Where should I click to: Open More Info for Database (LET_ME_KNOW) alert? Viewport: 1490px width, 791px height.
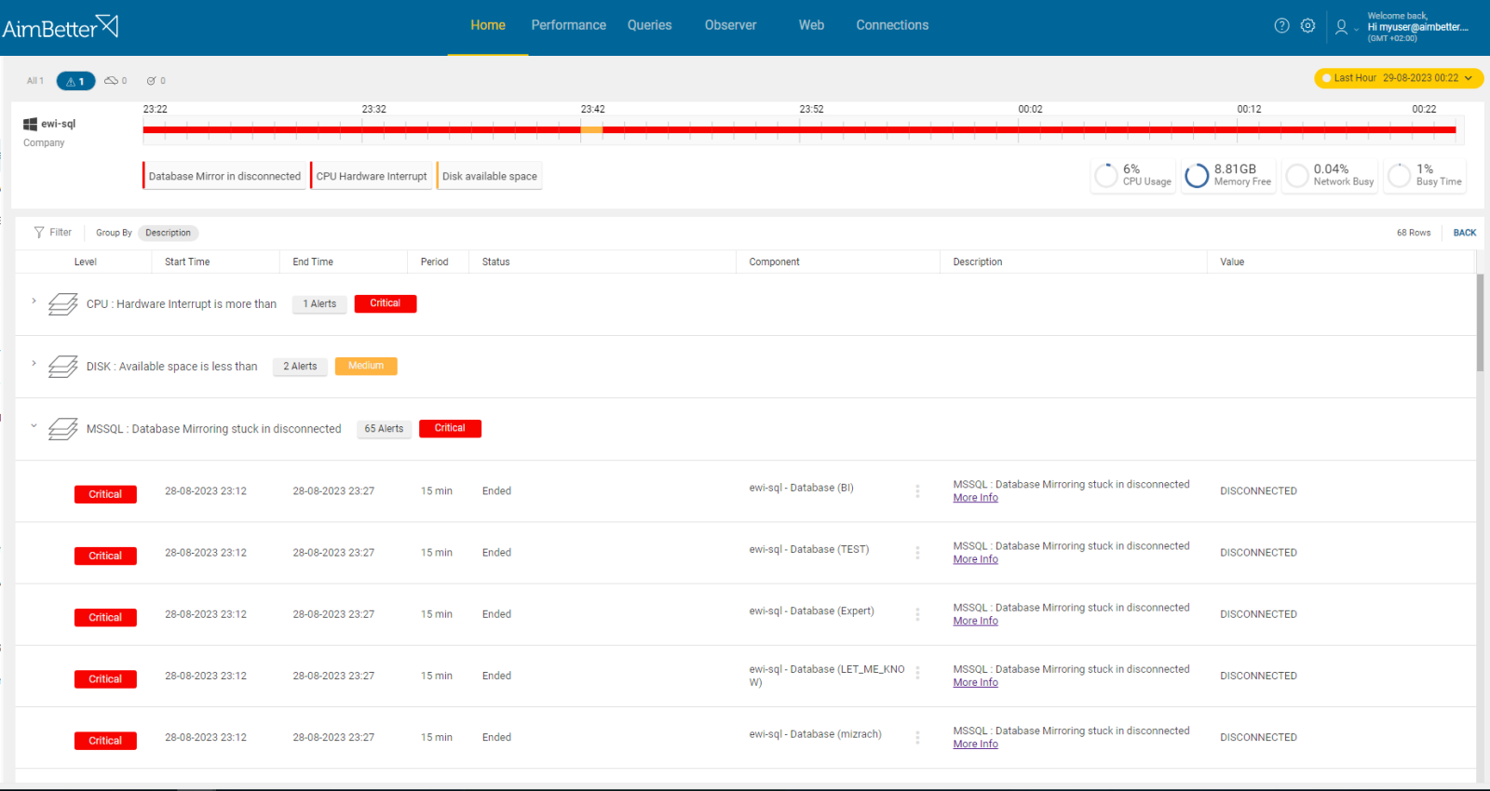[975, 682]
